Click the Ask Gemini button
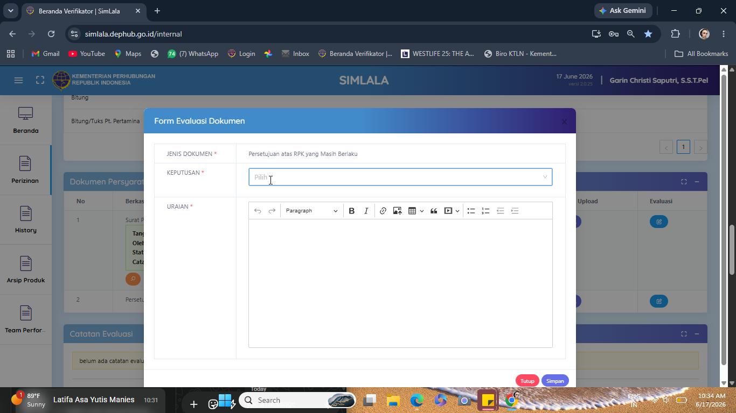Image resolution: width=736 pixels, height=413 pixels. coord(623,11)
